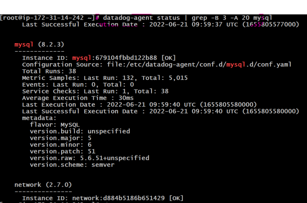This screenshot has height=203, width=307.
Task: Click version.raw 5.6.51+unspecified value
Action: [115, 158]
